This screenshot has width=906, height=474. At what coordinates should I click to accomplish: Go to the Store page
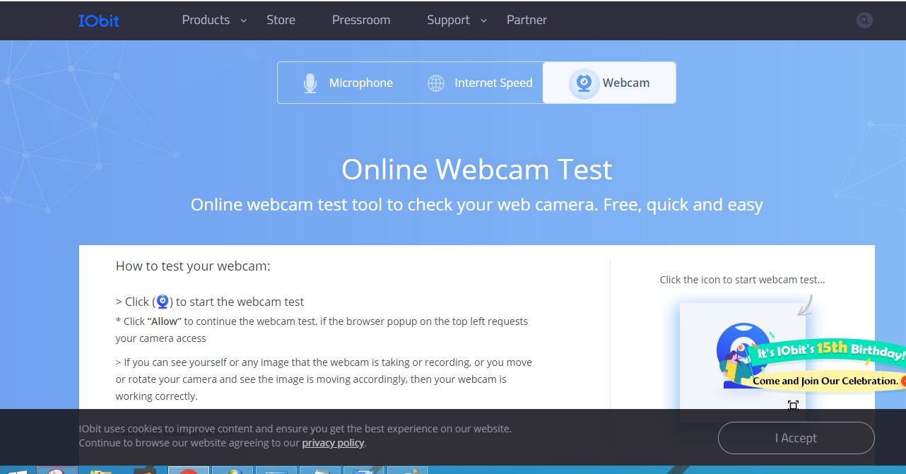pyautogui.click(x=281, y=20)
